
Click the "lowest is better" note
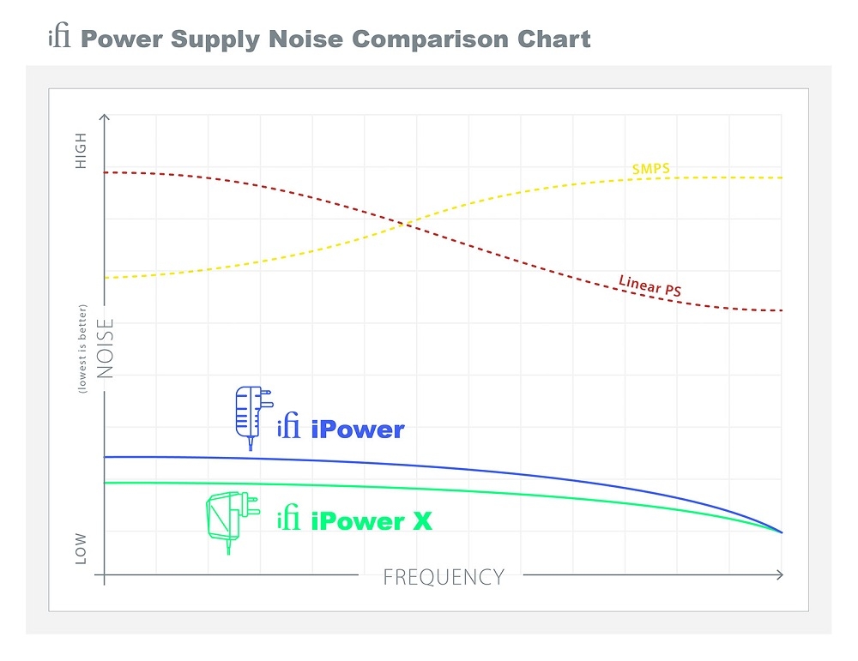(83, 348)
